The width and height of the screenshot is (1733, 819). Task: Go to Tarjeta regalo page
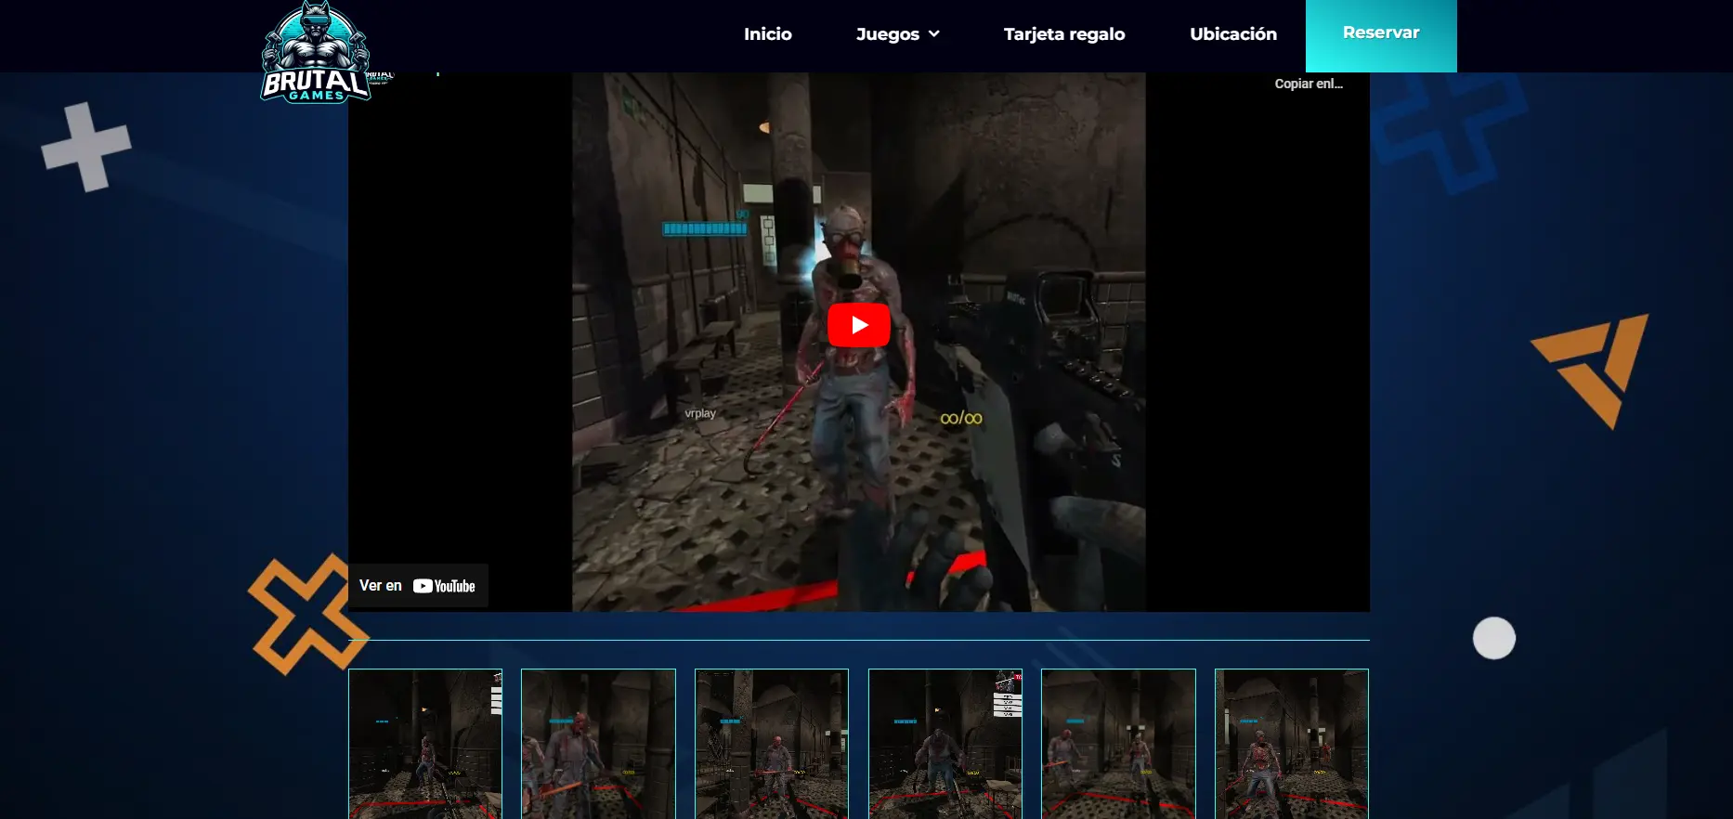point(1063,34)
